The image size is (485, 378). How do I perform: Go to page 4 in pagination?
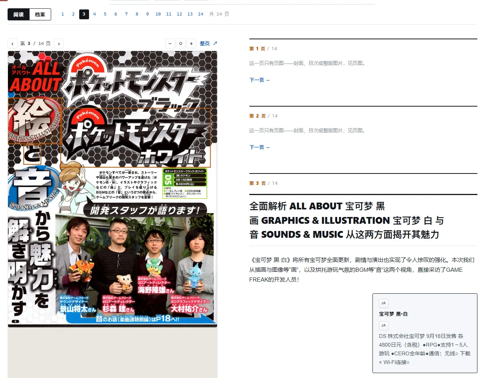point(94,14)
